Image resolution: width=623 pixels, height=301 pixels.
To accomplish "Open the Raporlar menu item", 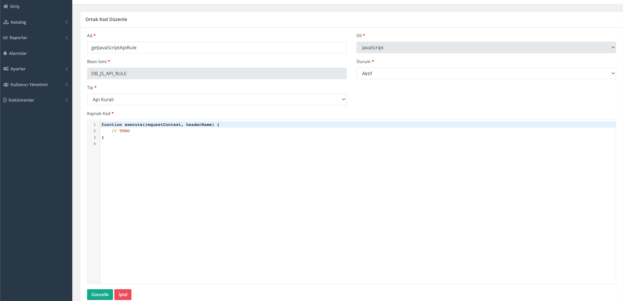I will tap(36, 37).
